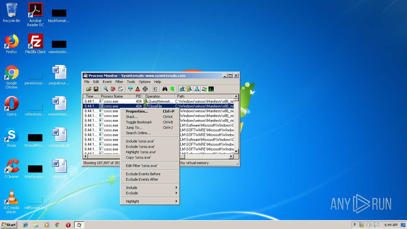
Task: Open FileZilla Client desktop icon
Action: (x=35, y=44)
